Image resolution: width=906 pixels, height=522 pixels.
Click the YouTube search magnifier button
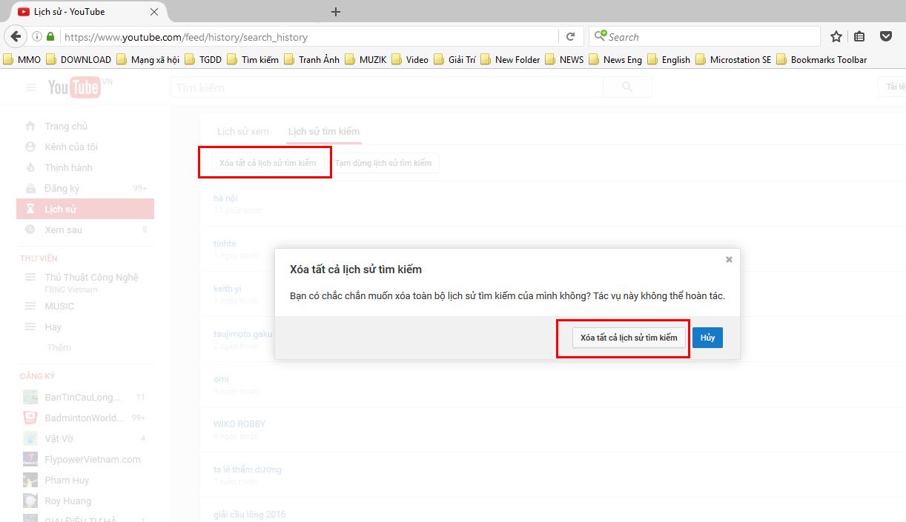coord(627,87)
